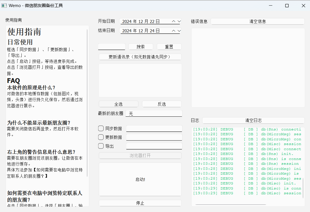The image size is (310, 212).
Task: Close the Wemo window
Action: pos(304,6)
